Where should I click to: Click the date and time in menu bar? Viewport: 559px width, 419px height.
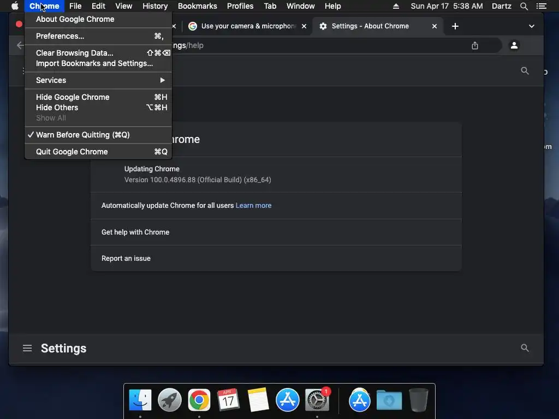[447, 6]
